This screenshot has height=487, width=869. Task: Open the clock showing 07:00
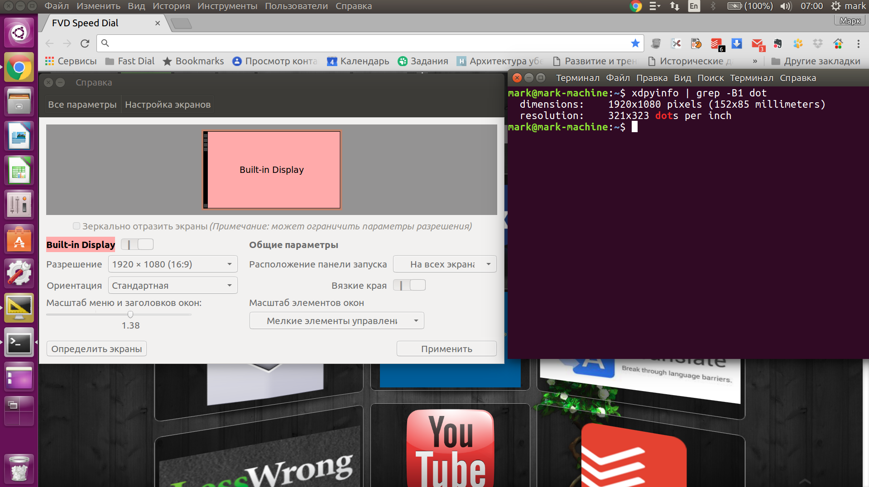[811, 6]
